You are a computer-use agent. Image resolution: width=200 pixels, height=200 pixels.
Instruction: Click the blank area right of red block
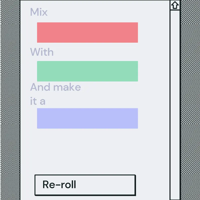click(x=153, y=32)
